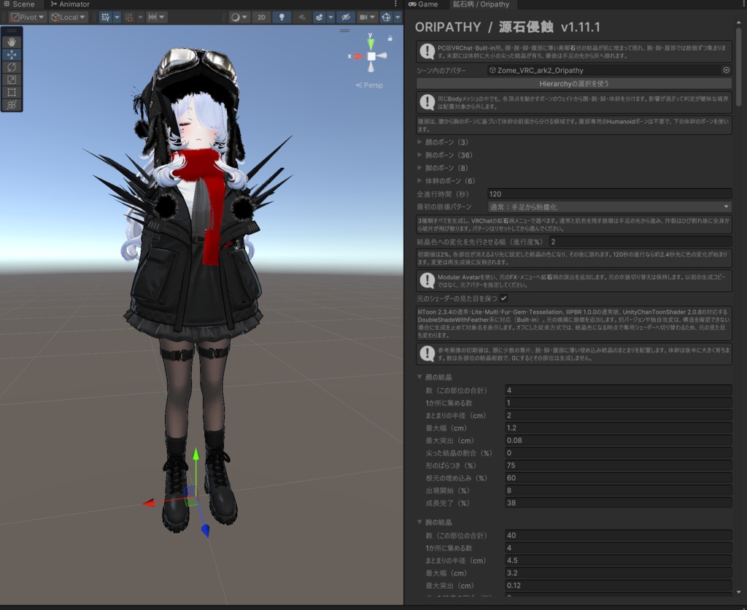The width and height of the screenshot is (747, 610).
Task: Click the move gizmo blue arrow
Action: click(x=205, y=530)
